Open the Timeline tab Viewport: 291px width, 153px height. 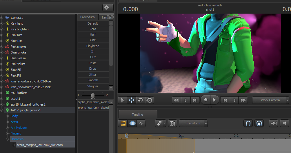[x=137, y=114]
